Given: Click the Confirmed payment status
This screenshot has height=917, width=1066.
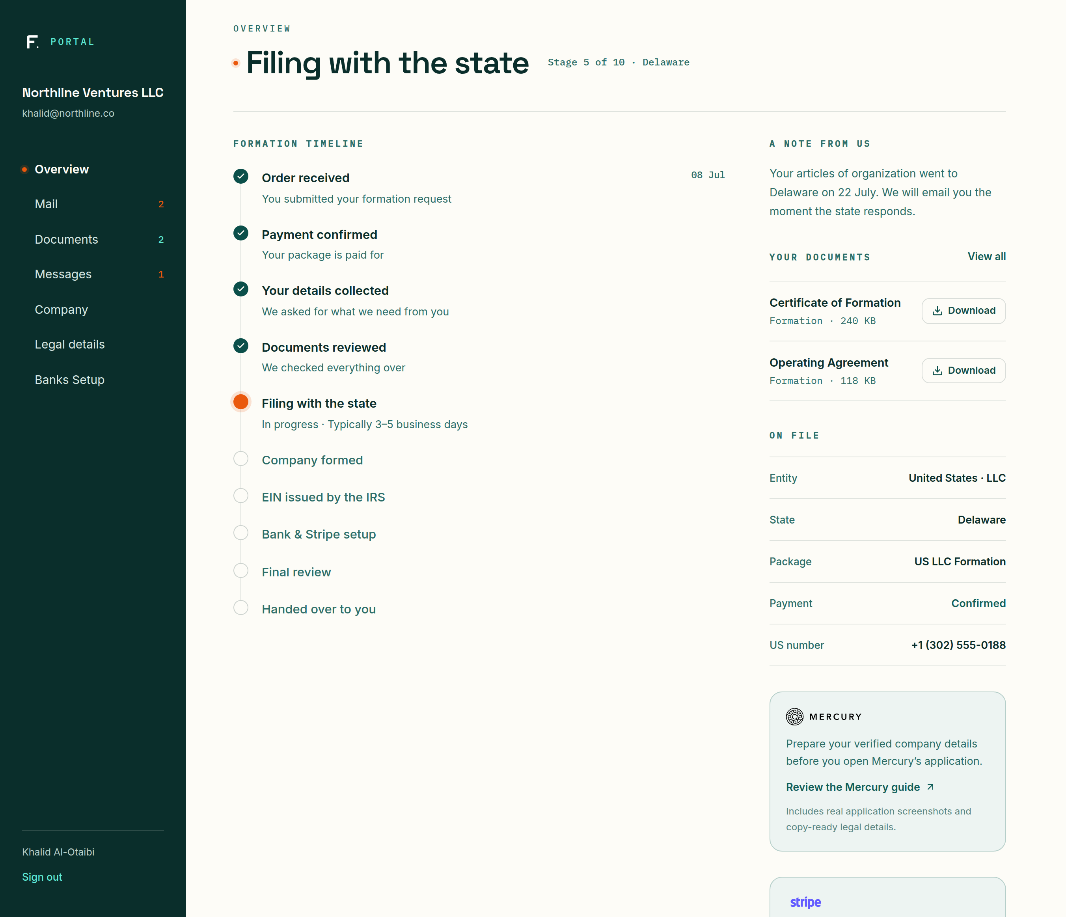Looking at the screenshot, I should (978, 603).
